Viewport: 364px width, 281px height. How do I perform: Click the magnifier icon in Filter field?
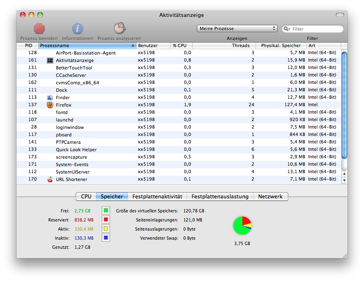click(x=287, y=29)
